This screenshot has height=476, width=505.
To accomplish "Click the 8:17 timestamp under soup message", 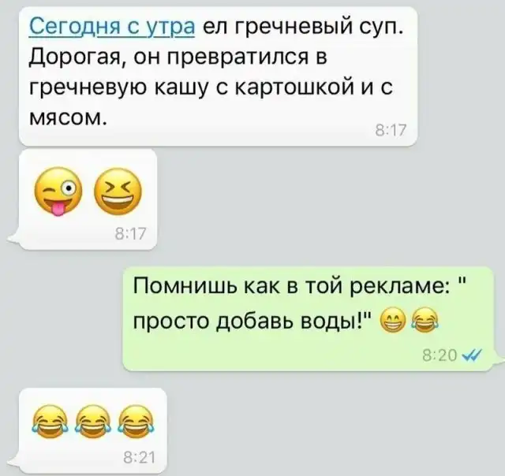I will click(x=391, y=131).
